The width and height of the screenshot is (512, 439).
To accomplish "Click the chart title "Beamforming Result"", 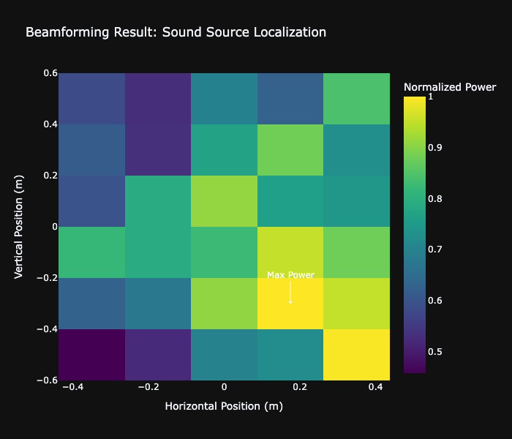I will point(176,32).
